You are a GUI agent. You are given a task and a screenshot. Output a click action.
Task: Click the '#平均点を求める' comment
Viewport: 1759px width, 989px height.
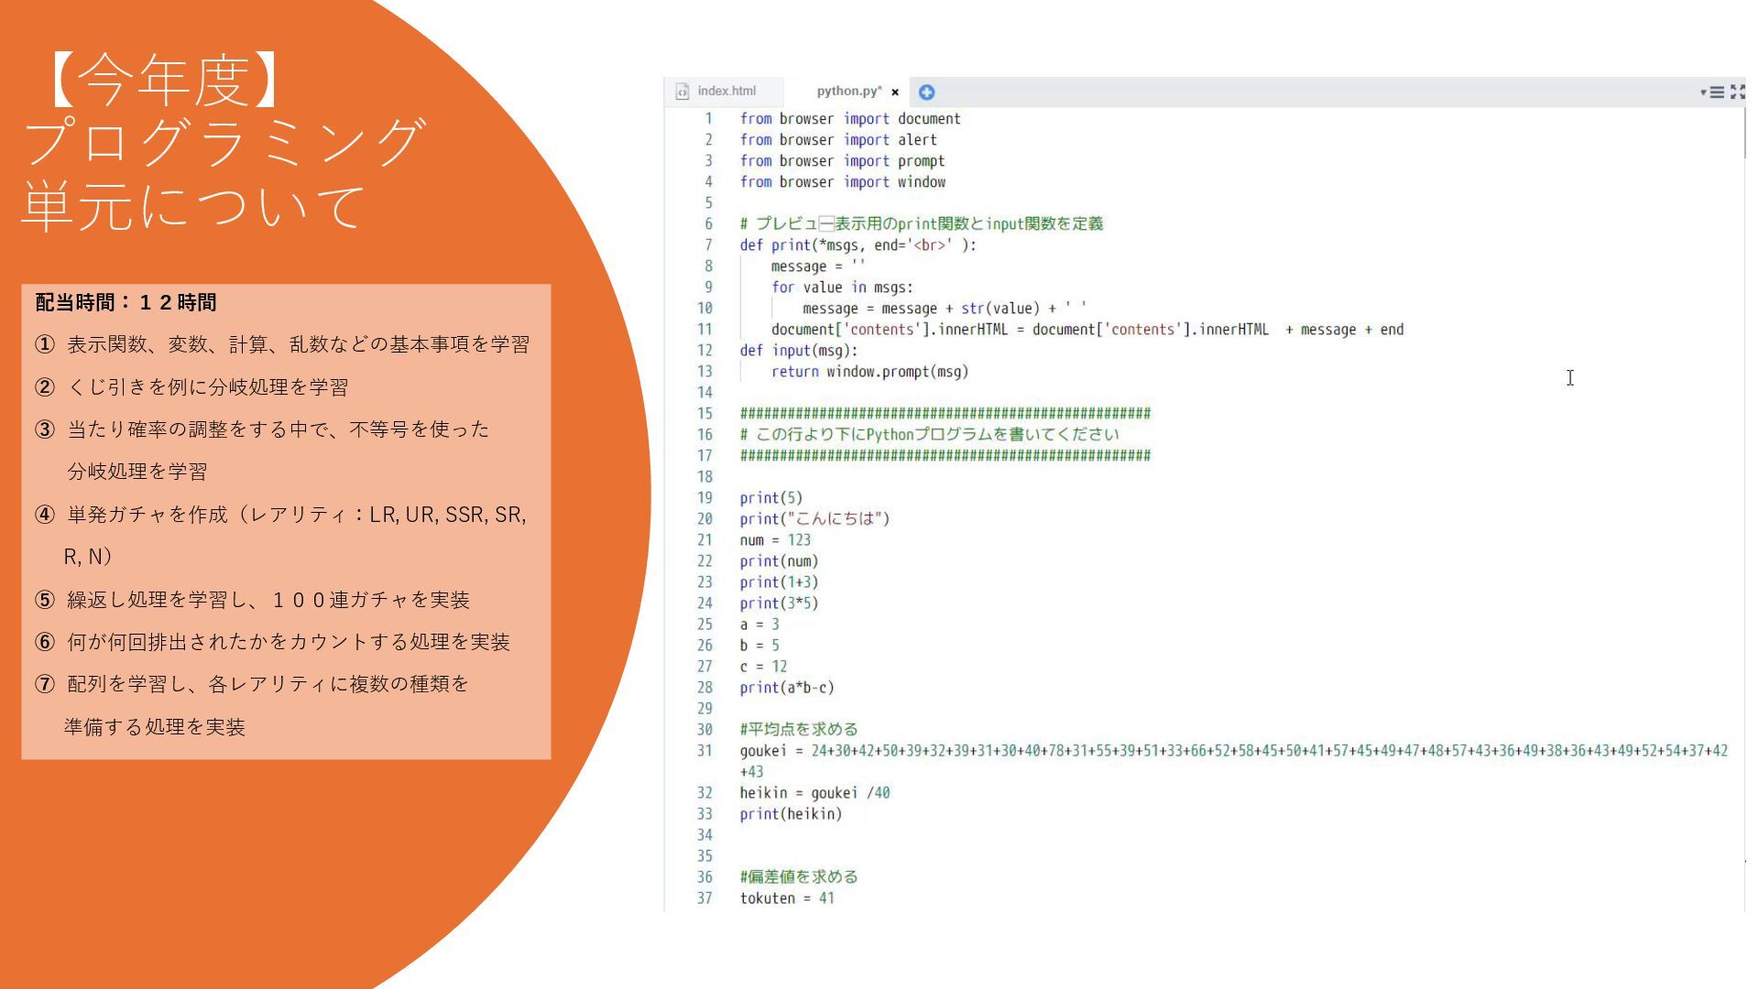point(799,730)
